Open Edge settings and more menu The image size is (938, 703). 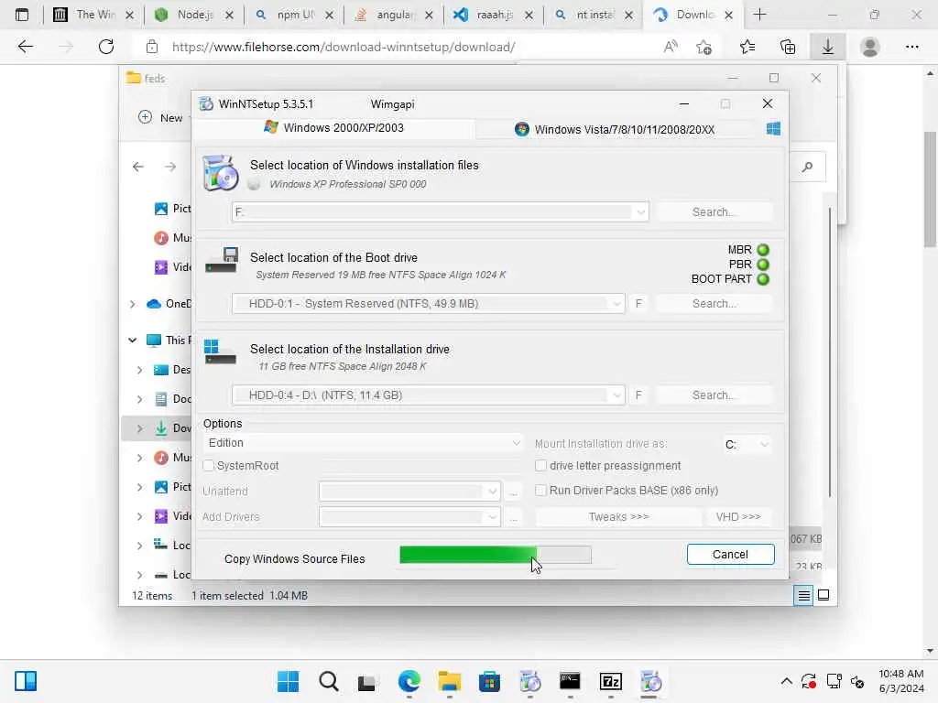[911, 47]
